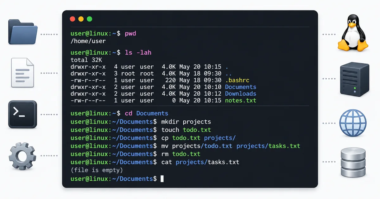Click the blinking cursor at last prompt

pyautogui.click(x=162, y=179)
